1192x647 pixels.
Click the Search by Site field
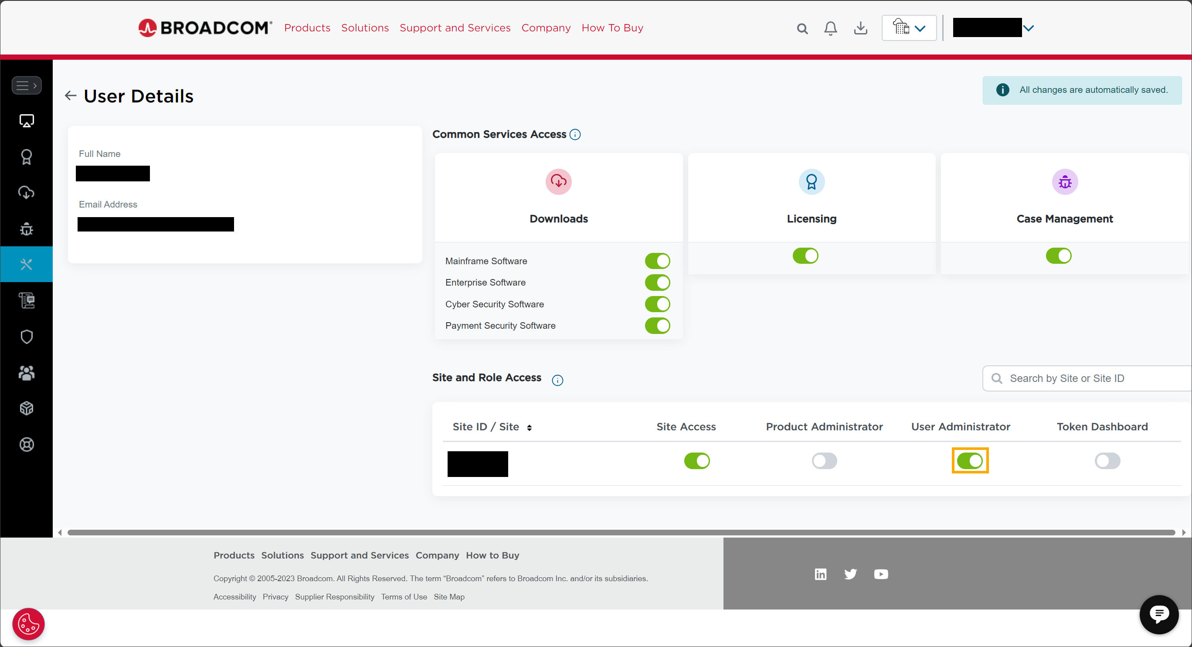[1087, 378]
